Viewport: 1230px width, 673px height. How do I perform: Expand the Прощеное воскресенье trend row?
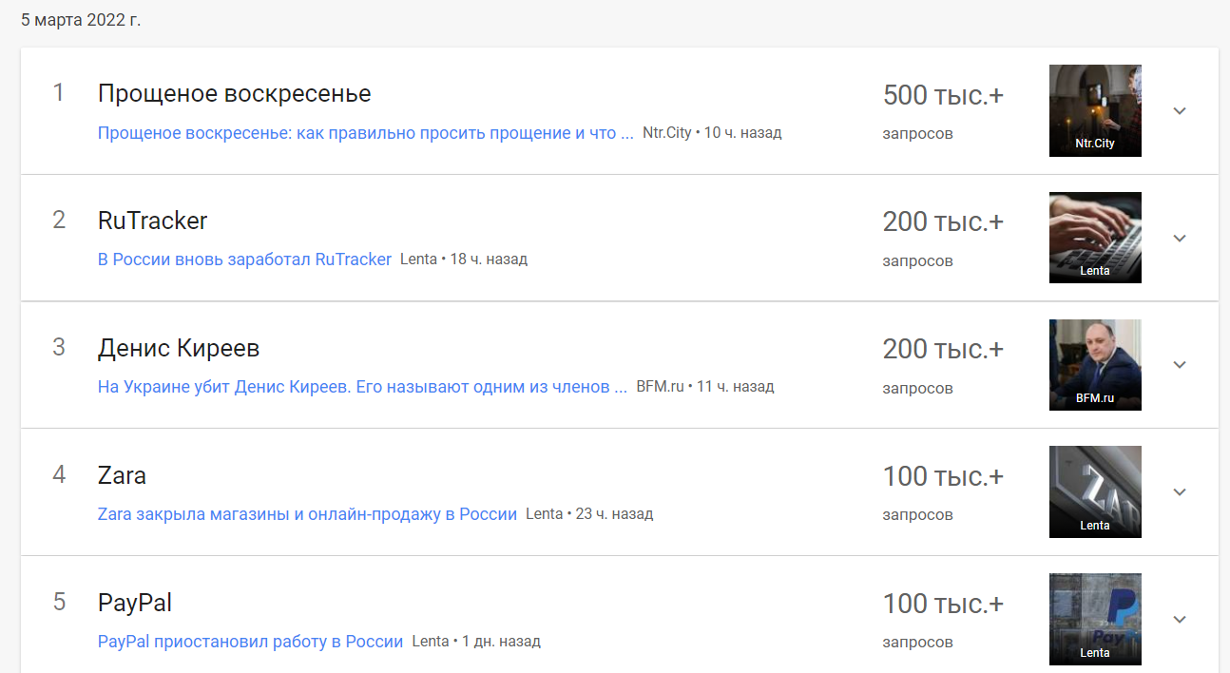tap(1180, 111)
